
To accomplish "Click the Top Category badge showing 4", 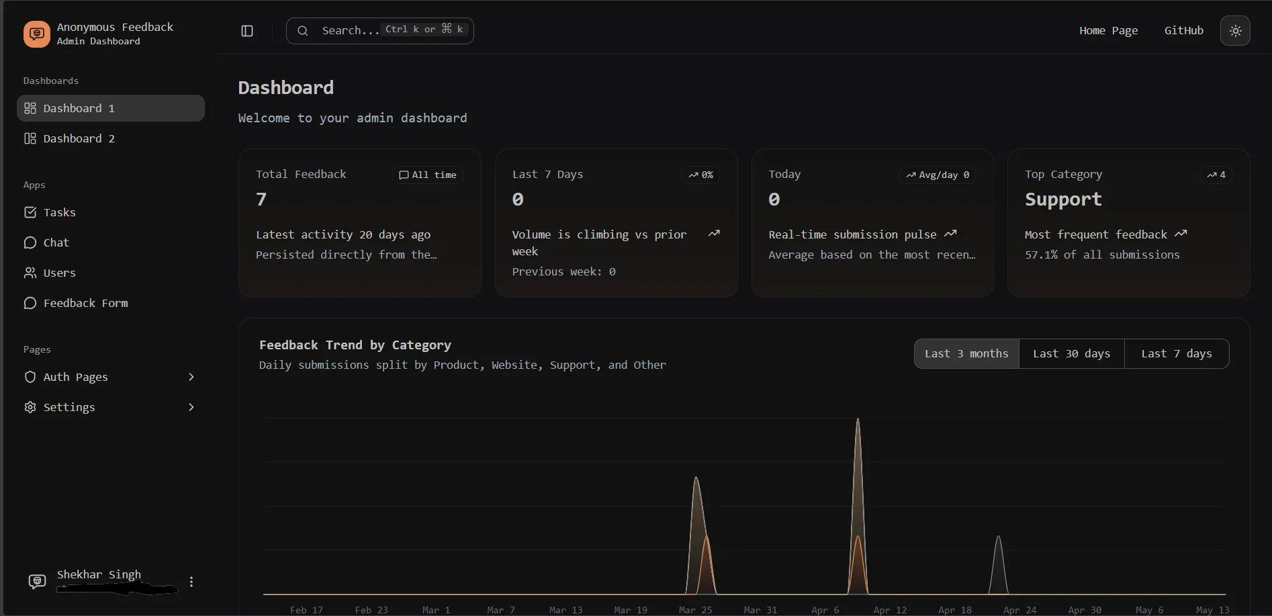I will [x=1216, y=175].
